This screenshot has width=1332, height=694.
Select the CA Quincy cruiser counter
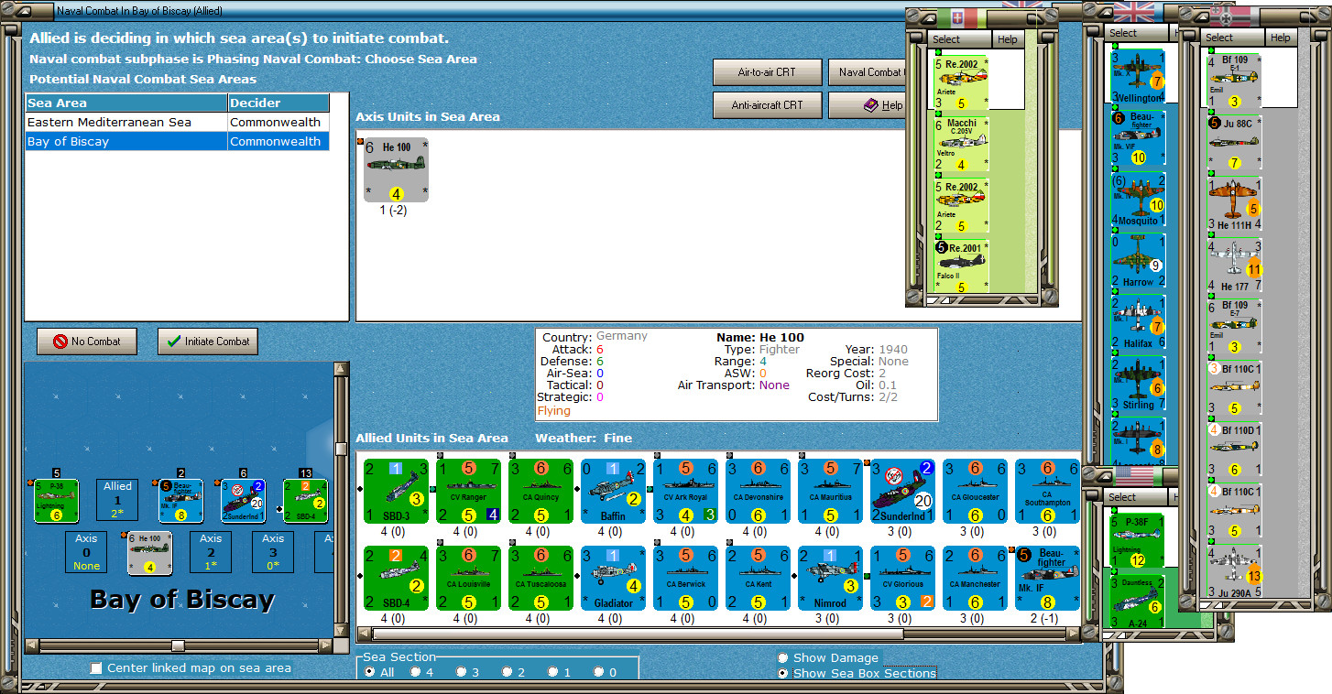click(x=540, y=491)
